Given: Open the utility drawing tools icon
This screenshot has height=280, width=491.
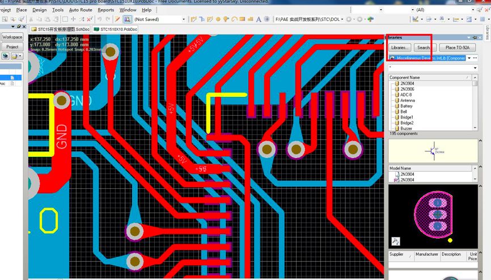Looking at the screenshot, I should pyautogui.click(x=415, y=19).
